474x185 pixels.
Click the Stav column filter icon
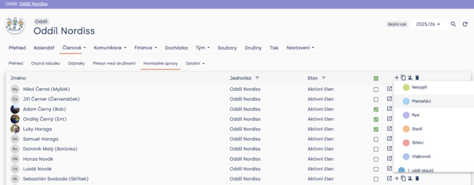click(x=324, y=78)
